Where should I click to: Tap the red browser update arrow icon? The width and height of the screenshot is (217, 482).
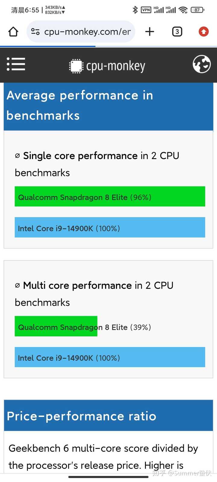pyautogui.click(x=204, y=32)
